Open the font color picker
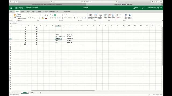Screen dimensions: 172x96 click(46, 18)
